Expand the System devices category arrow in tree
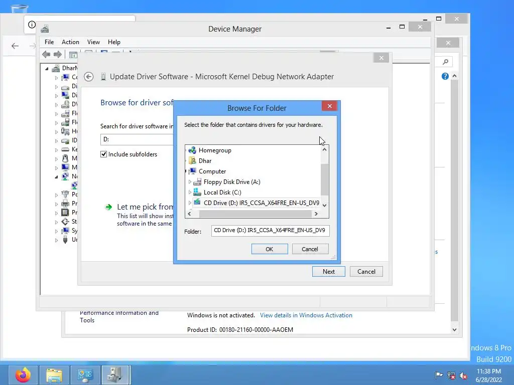The height and width of the screenshot is (385, 514). click(x=56, y=231)
